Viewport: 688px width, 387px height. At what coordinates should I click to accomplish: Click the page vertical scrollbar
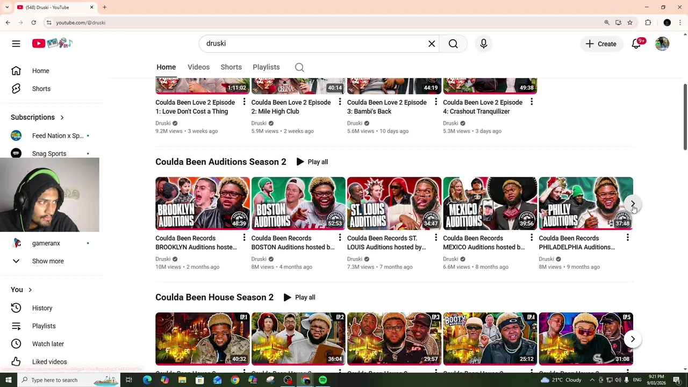[x=685, y=117]
